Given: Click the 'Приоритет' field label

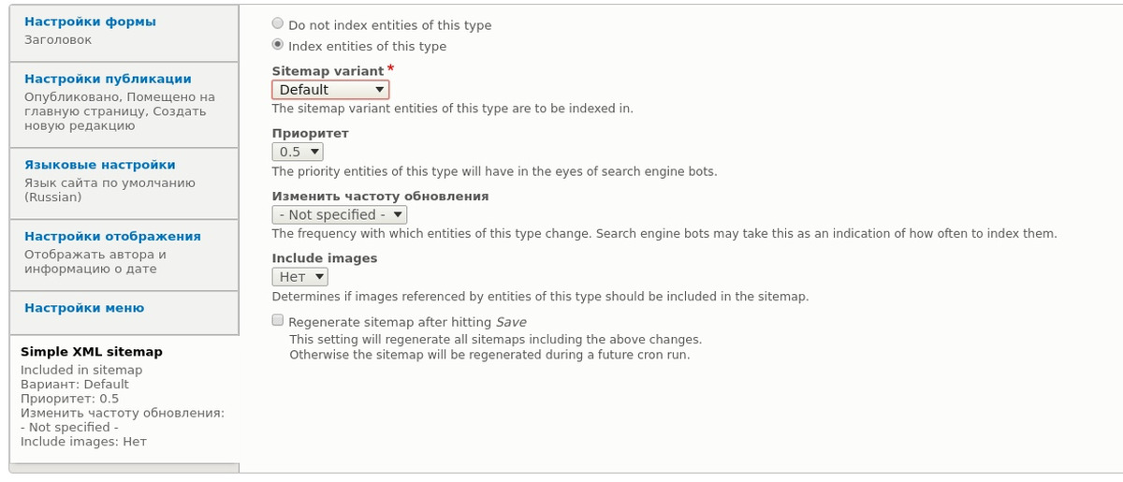Looking at the screenshot, I should coord(310,134).
